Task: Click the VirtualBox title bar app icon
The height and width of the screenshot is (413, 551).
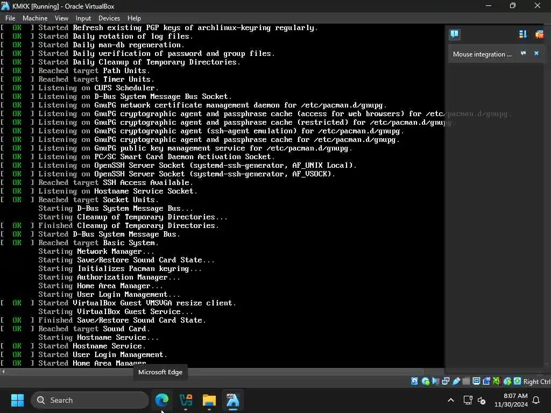Action: tap(5, 6)
